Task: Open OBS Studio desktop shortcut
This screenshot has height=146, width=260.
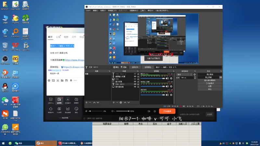Action: [5, 60]
